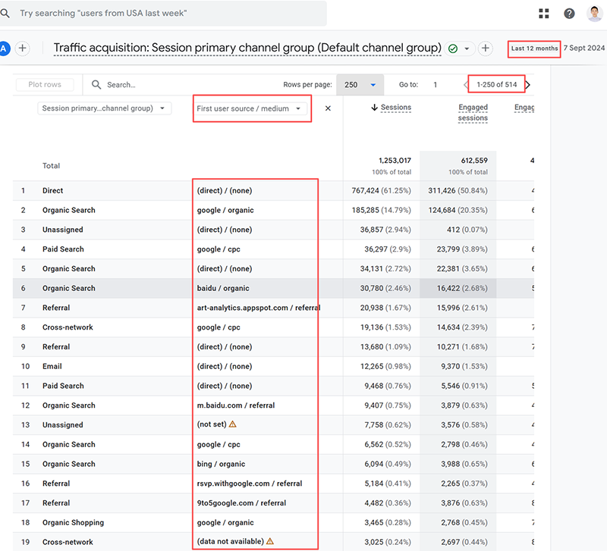Viewport: 607px width, 551px height.
Task: Go to next page of table rows
Action: pyautogui.click(x=528, y=85)
